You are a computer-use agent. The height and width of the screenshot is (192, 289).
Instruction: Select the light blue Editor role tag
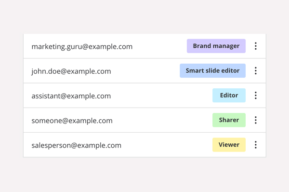click(229, 96)
